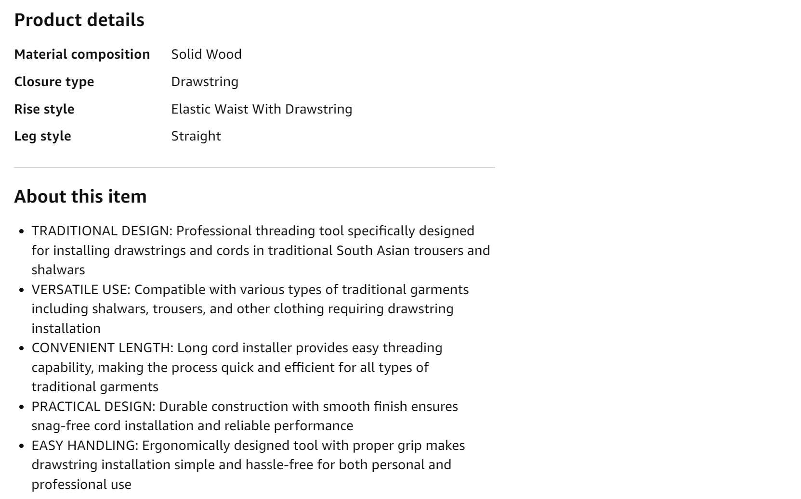The image size is (801, 499).
Task: Click the VERSATILE USE feature text
Action: 249,309
